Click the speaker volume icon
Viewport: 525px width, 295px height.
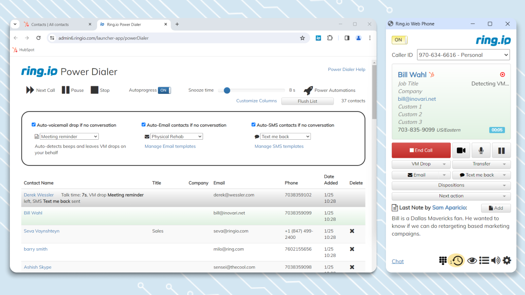tap(495, 261)
